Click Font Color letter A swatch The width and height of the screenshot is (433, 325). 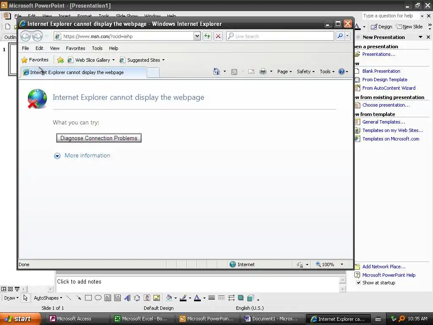click(197, 298)
